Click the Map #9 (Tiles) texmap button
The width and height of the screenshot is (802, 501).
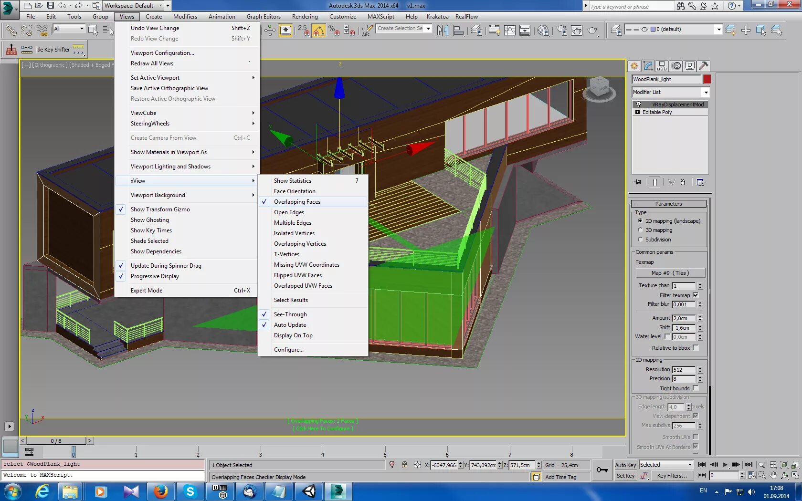point(670,273)
